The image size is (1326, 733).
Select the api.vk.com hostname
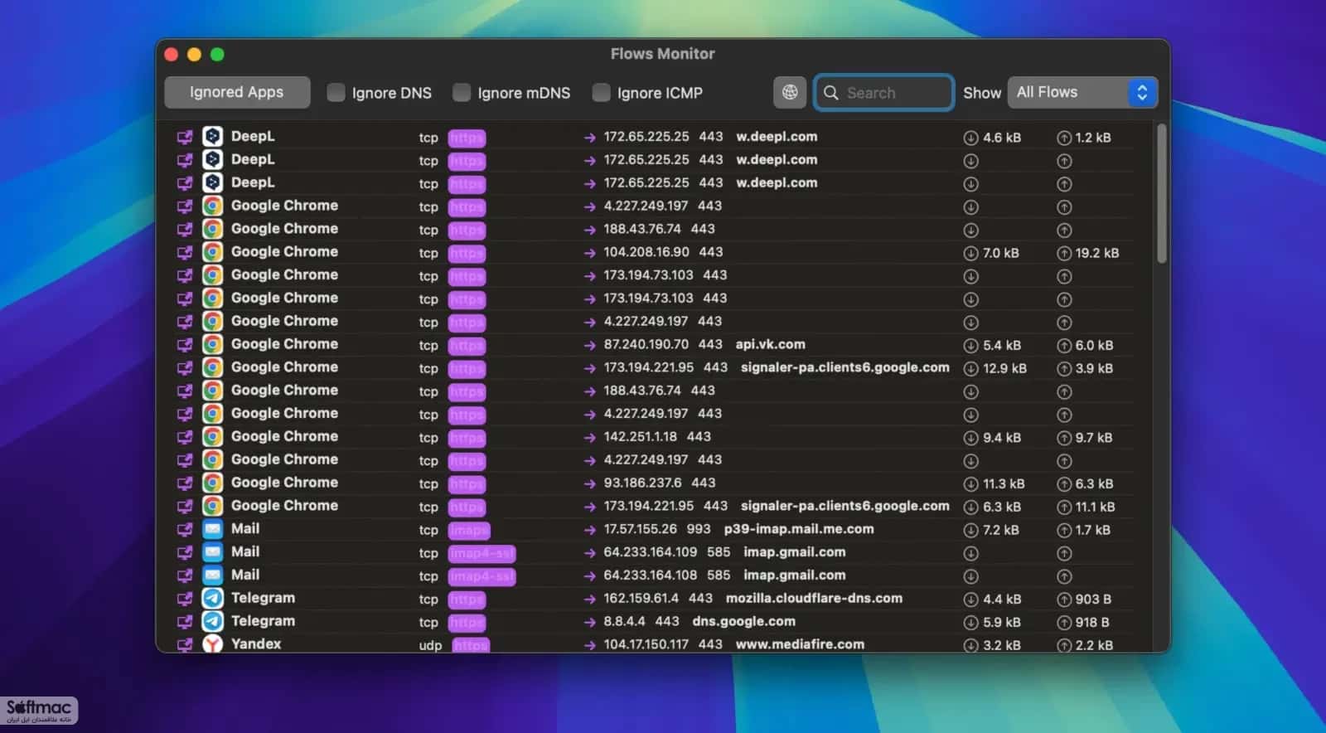(770, 344)
